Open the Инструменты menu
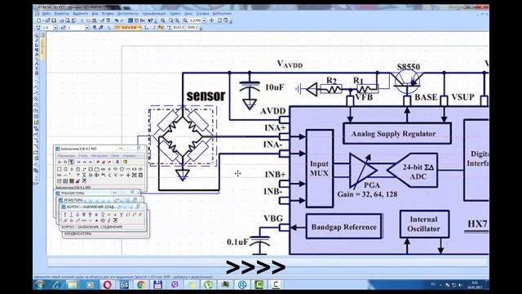This screenshot has height=294, width=522. pyautogui.click(x=128, y=14)
